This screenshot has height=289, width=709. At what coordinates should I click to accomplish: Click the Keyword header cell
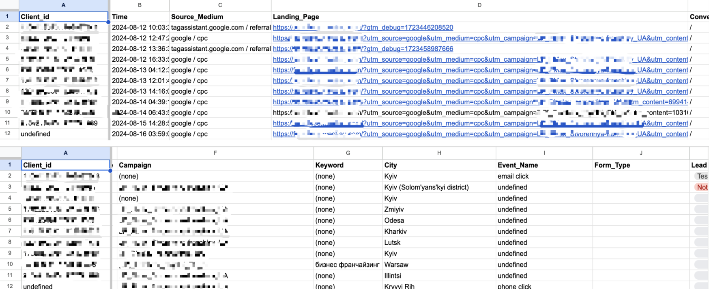348,165
